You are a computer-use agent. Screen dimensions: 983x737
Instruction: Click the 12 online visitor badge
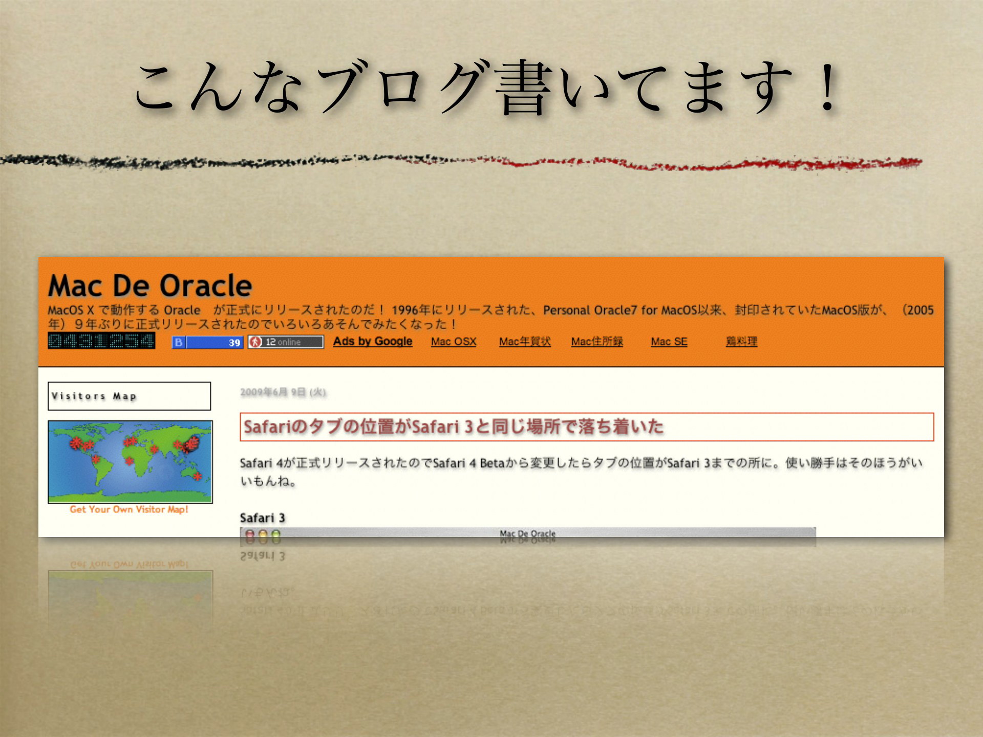pos(286,342)
